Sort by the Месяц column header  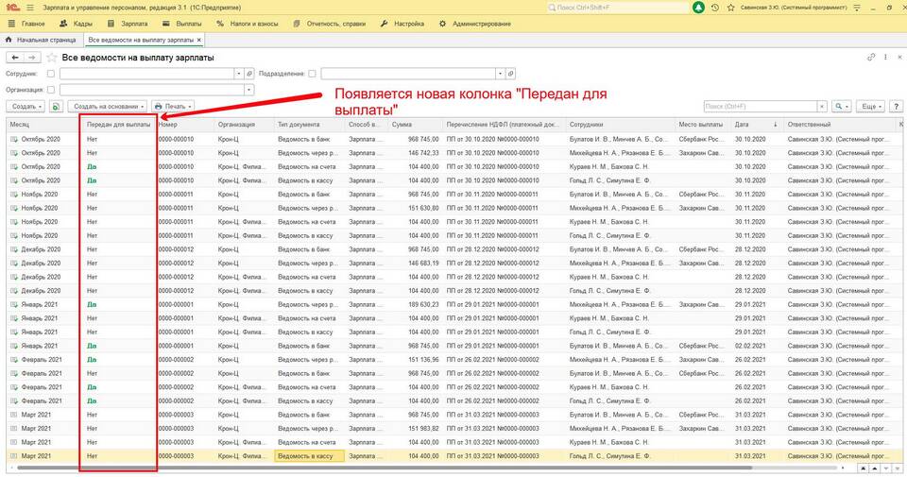(x=43, y=125)
